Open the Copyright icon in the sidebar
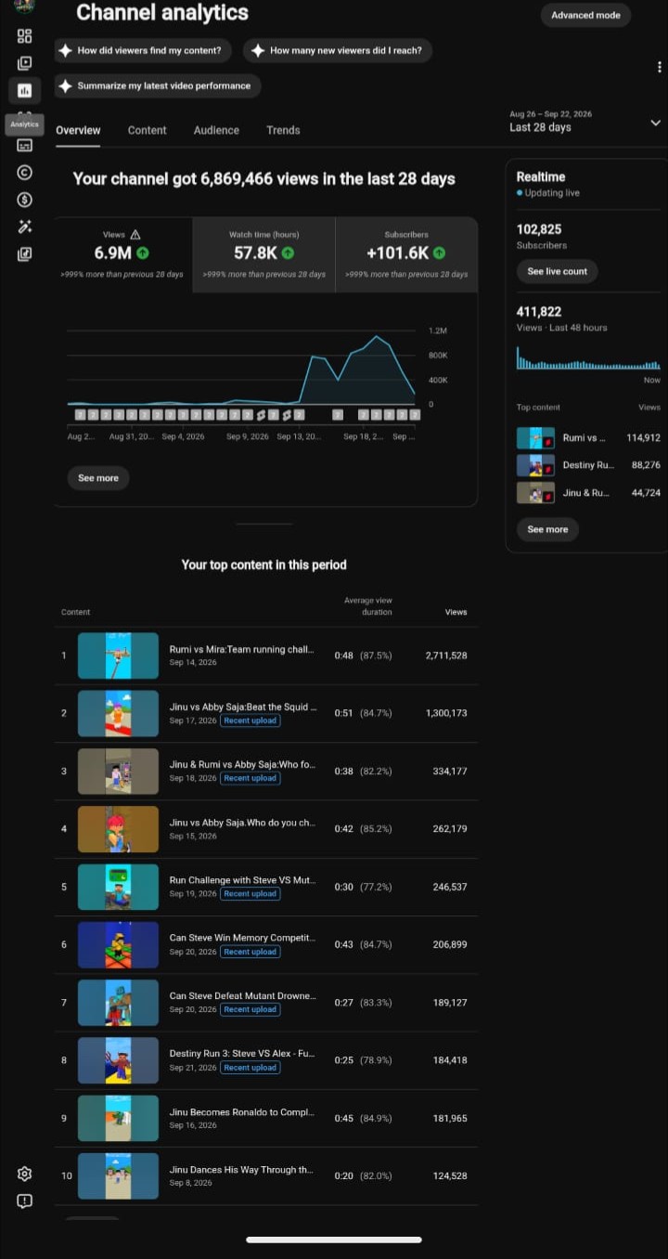668x1259 pixels. tap(24, 172)
